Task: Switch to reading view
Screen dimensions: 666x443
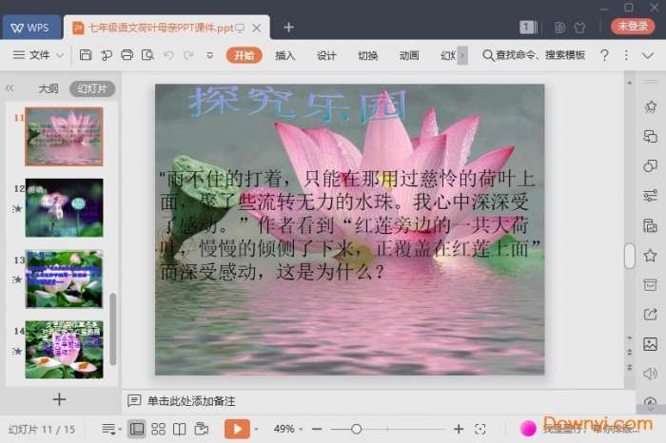Action: [x=180, y=429]
